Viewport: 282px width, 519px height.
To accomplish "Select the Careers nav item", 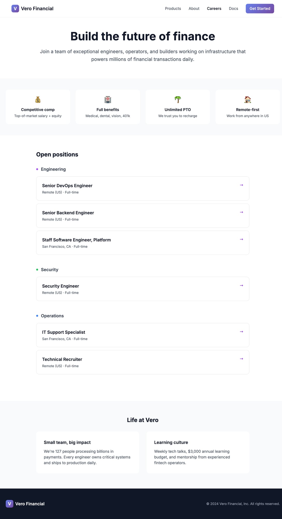I will [x=214, y=9].
